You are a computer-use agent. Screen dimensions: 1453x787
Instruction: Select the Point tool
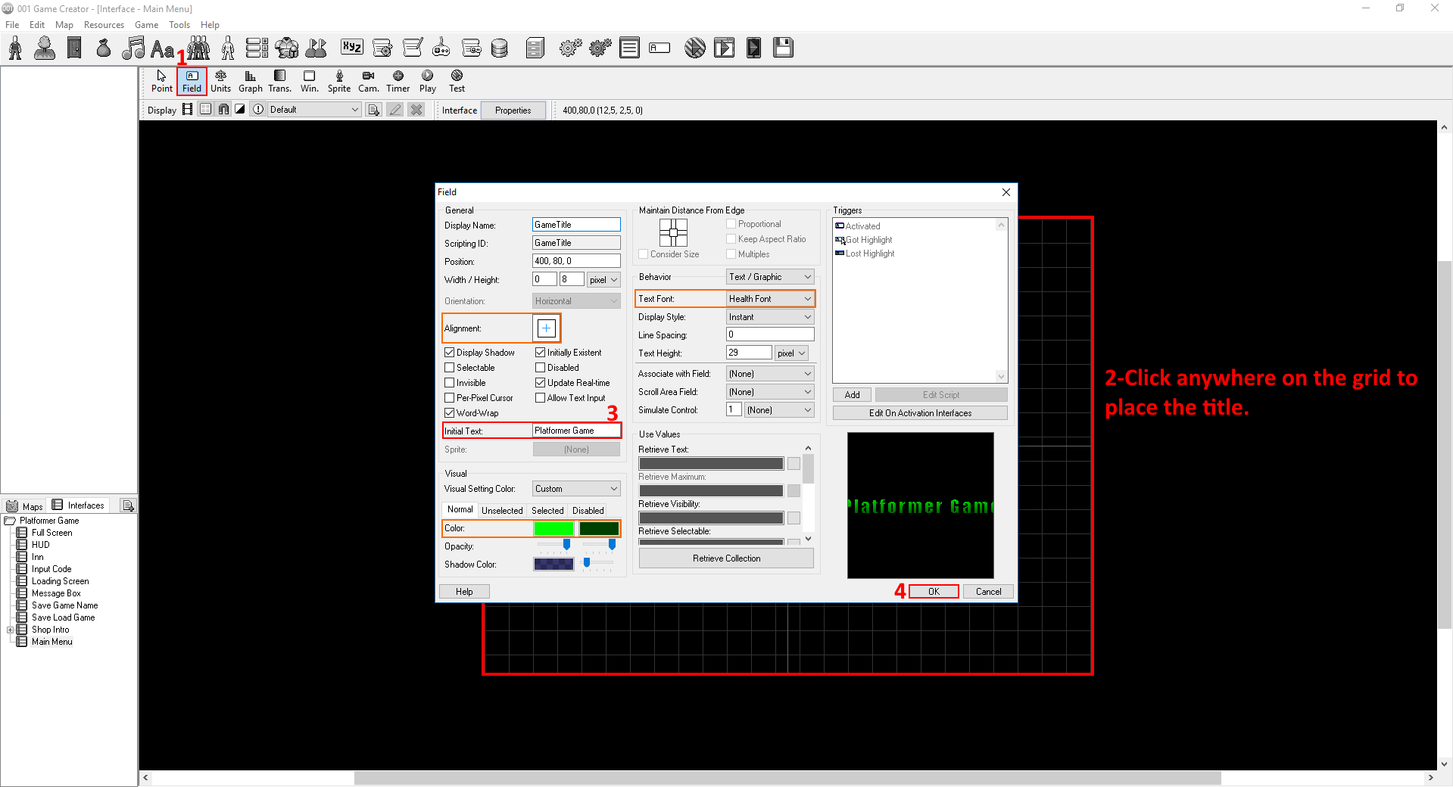(x=161, y=81)
